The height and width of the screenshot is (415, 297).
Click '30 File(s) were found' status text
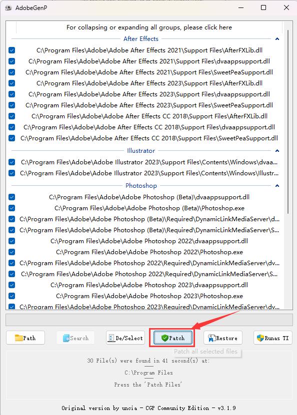click(148, 361)
